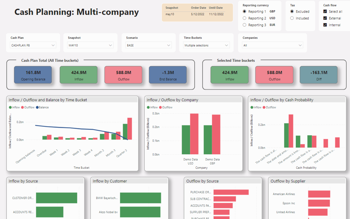The width and height of the screenshot is (350, 219).
Task: Click the Quarter 2 outflow bar
Action: [130, 128]
